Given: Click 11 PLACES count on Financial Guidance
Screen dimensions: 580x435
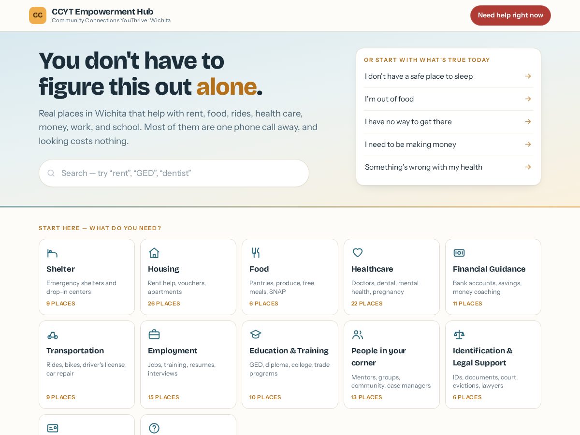Looking at the screenshot, I should point(467,304).
